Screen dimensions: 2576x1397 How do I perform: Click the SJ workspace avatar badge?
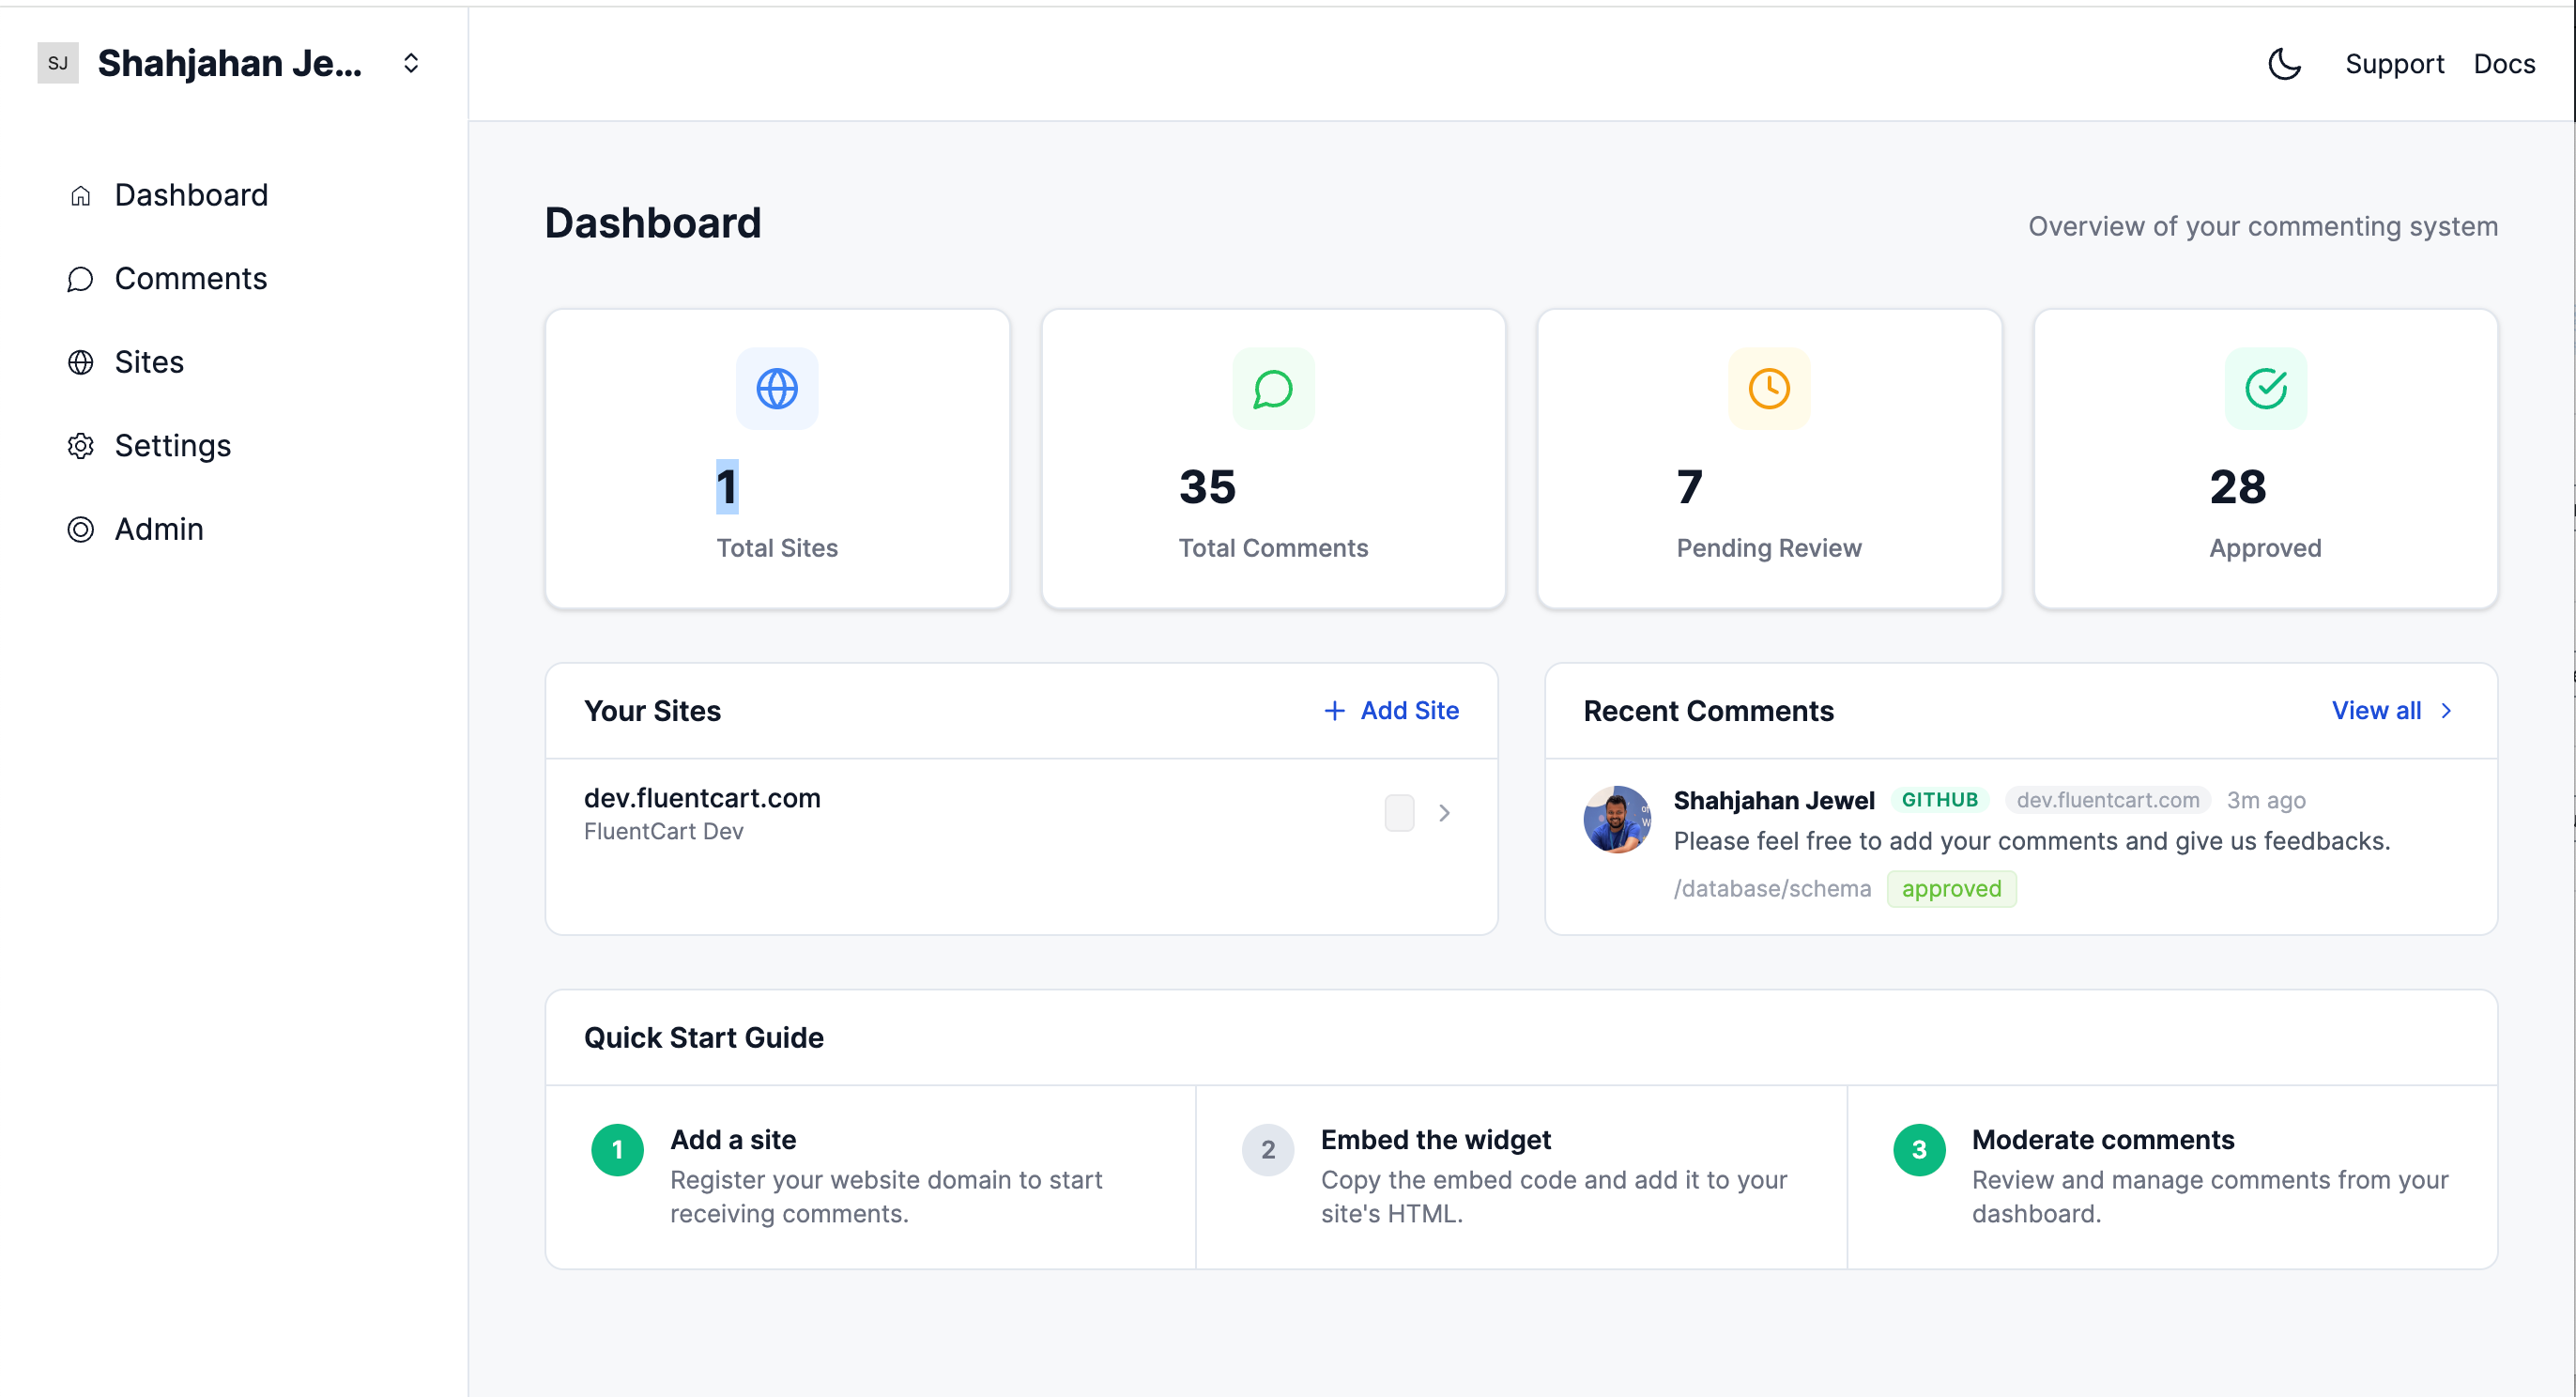pos(58,63)
